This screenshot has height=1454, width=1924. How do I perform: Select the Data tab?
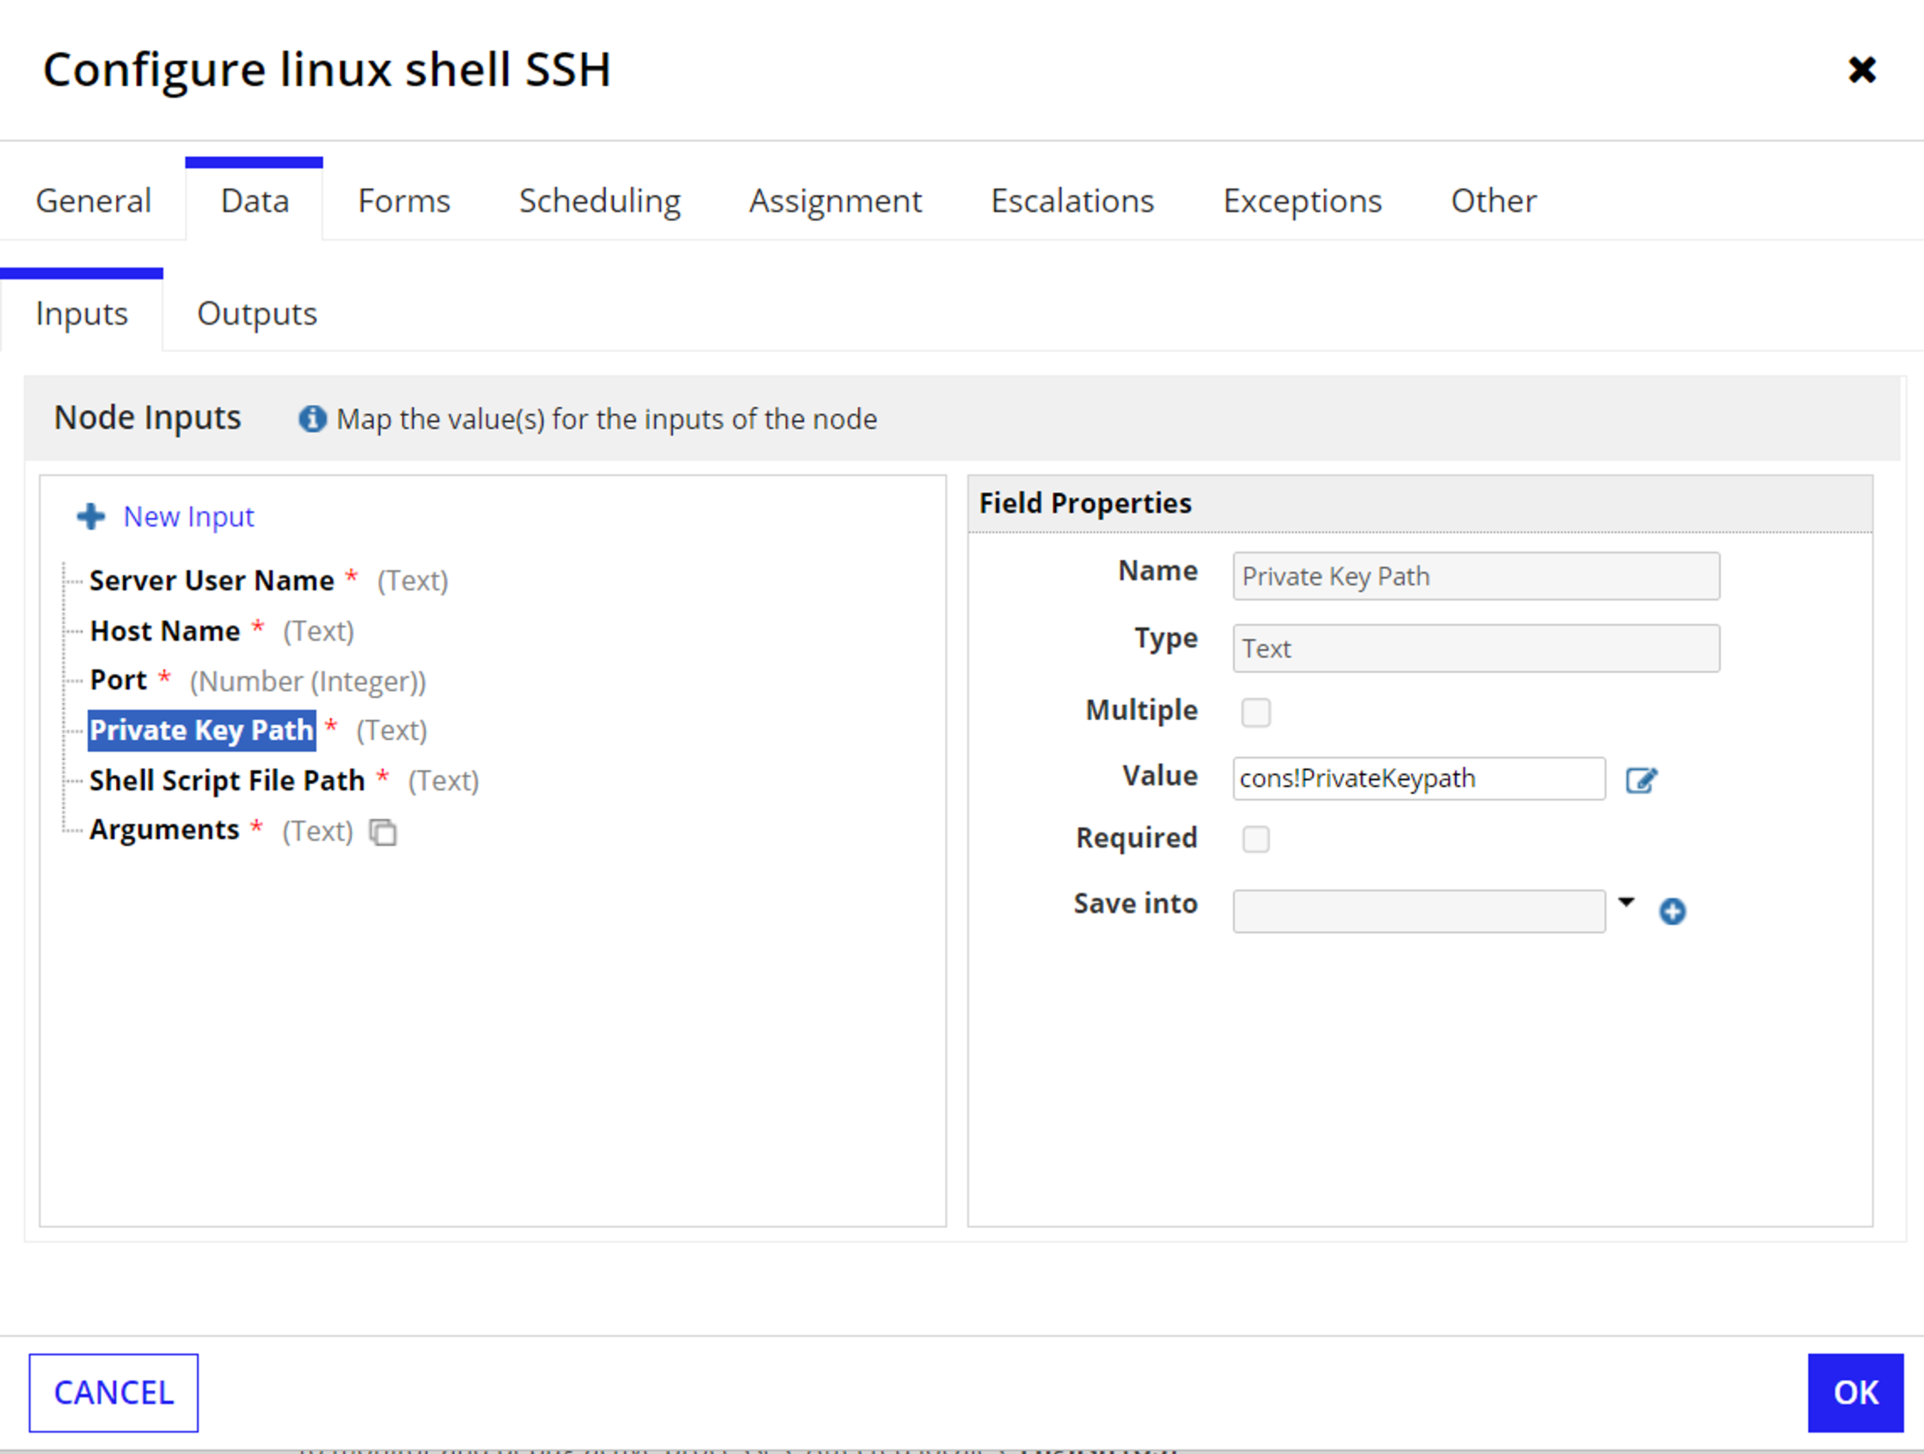[254, 201]
